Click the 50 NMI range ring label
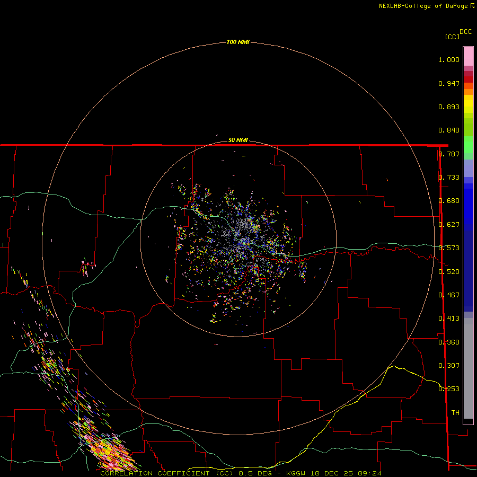 click(x=238, y=140)
